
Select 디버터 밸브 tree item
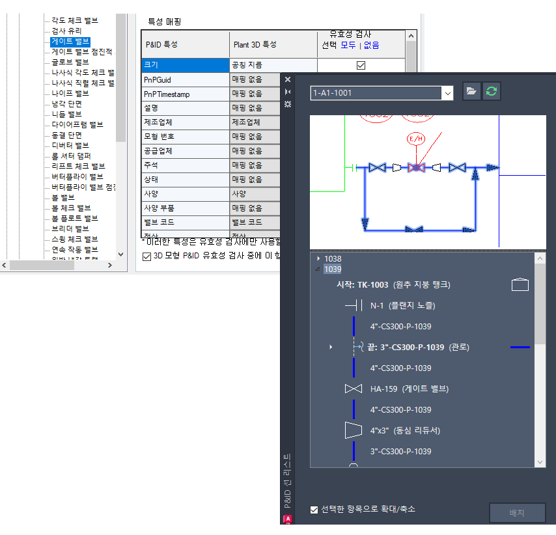(x=70, y=146)
